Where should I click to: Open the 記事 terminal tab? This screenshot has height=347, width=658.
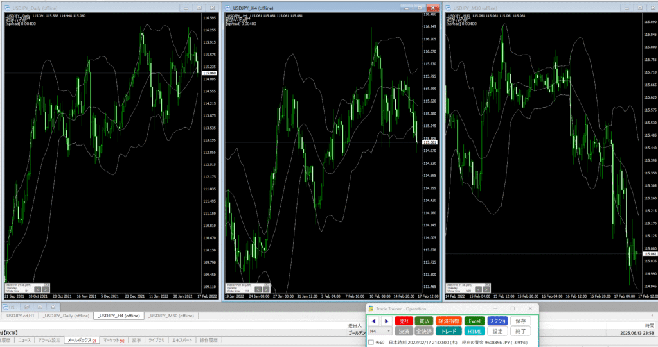click(136, 341)
